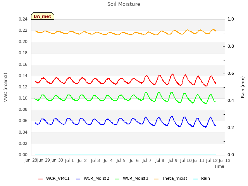The width and height of the screenshot is (248, 186).
Task: Click the Jul 1 x-axis tick label
Action: (69, 160)
